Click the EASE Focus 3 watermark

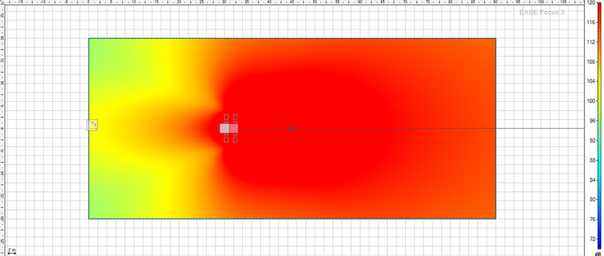tap(542, 12)
